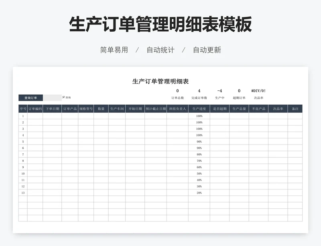Select the 备注 column header
The image size is (321, 246).
(295, 109)
